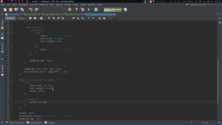The height and width of the screenshot is (125, 222).
Task: Open Services panel from left sidebar
Action: tap(2, 48)
